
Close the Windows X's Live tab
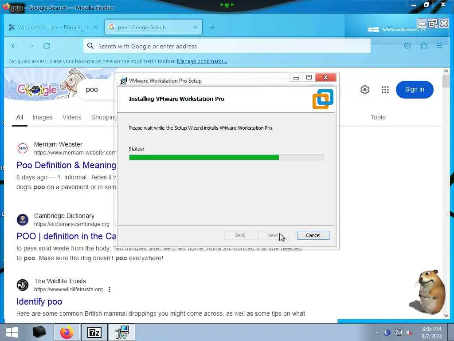tap(96, 27)
